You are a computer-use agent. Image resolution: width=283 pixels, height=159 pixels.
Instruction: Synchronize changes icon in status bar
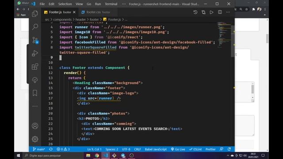(51, 149)
